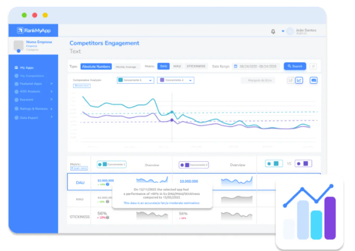Open My Apps in the sidebar
The image size is (355, 251).
tap(27, 68)
